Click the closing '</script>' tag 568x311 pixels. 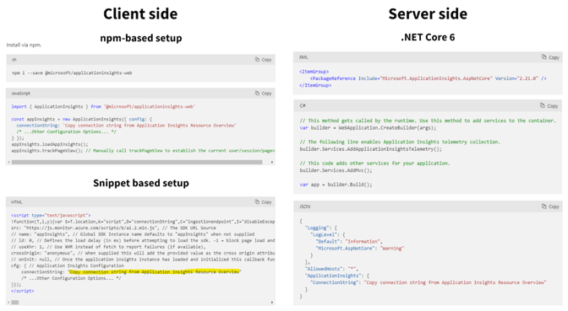tap(23, 291)
